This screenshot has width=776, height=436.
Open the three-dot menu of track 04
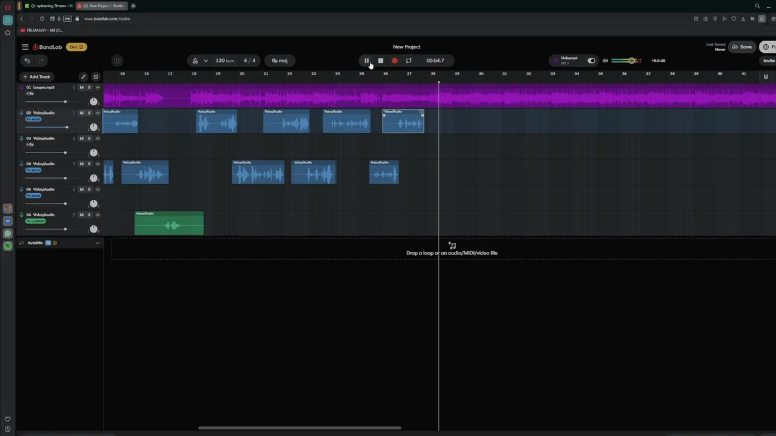click(x=75, y=163)
